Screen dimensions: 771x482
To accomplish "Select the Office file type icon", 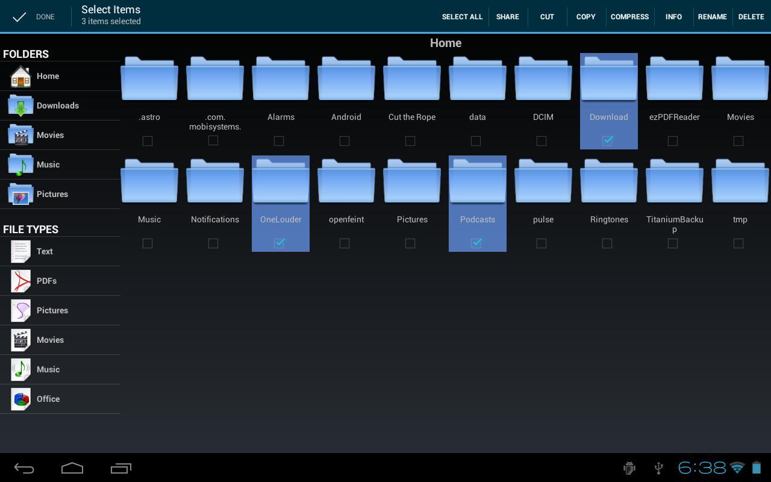I will click(21, 399).
